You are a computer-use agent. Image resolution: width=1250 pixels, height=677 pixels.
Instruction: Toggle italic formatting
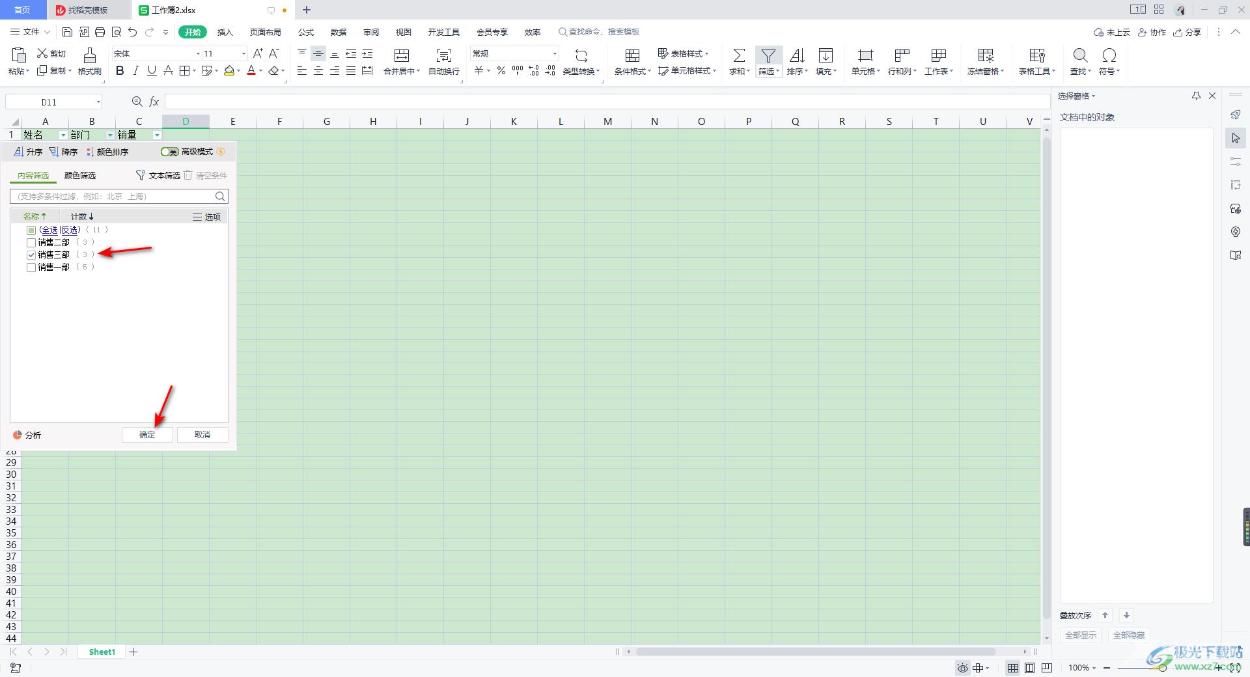pos(135,71)
